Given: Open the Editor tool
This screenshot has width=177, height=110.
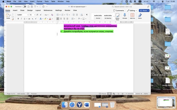Looking at the screenshot, I should [x=140, y=16].
